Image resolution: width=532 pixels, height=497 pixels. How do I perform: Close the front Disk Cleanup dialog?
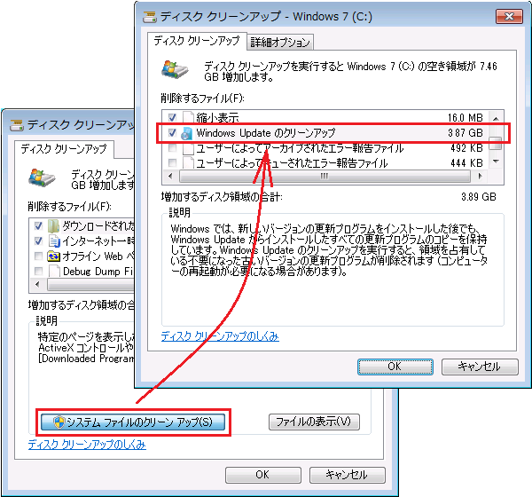[509, 17]
